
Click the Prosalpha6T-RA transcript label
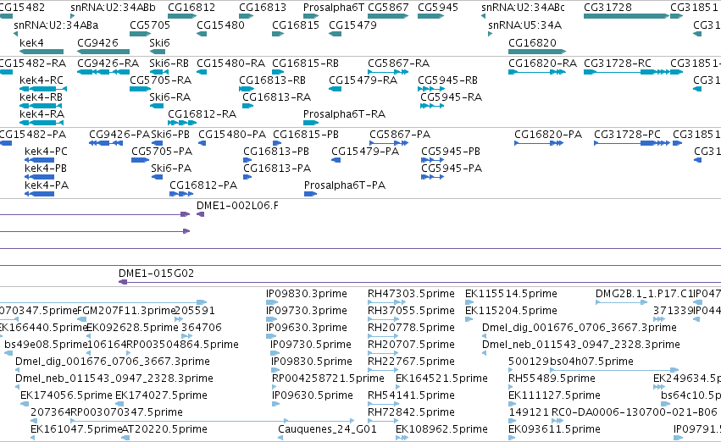point(345,114)
